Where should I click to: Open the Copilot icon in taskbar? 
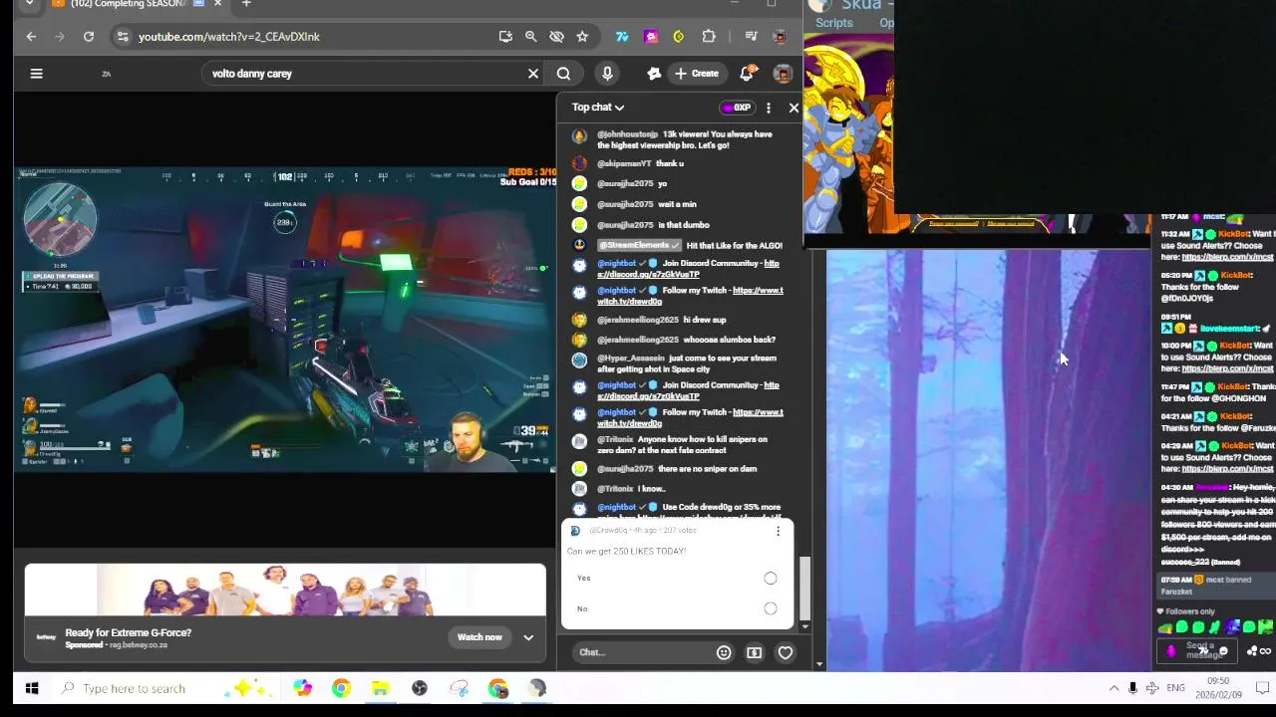pyautogui.click(x=302, y=688)
